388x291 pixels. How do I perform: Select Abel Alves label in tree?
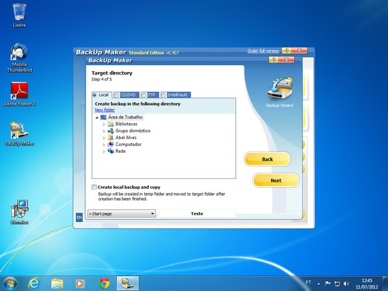(126, 138)
